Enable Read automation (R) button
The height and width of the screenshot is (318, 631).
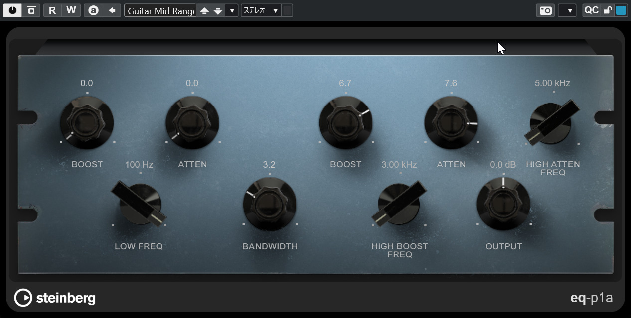(52, 10)
